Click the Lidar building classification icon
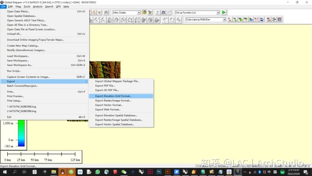The width and height of the screenshot is (312, 176). coord(251,20)
